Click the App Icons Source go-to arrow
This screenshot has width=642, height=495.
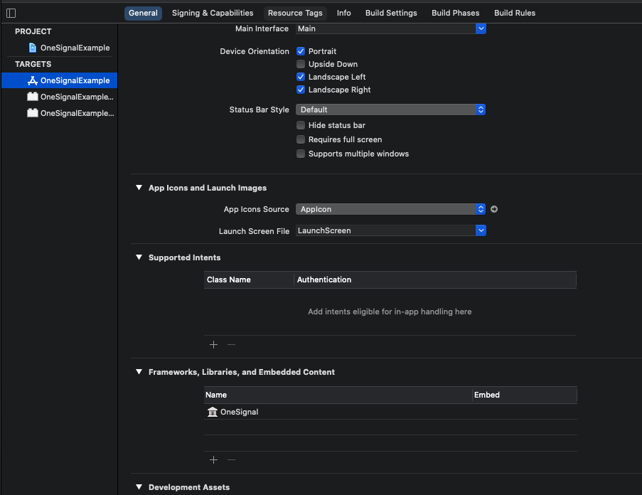tap(494, 209)
